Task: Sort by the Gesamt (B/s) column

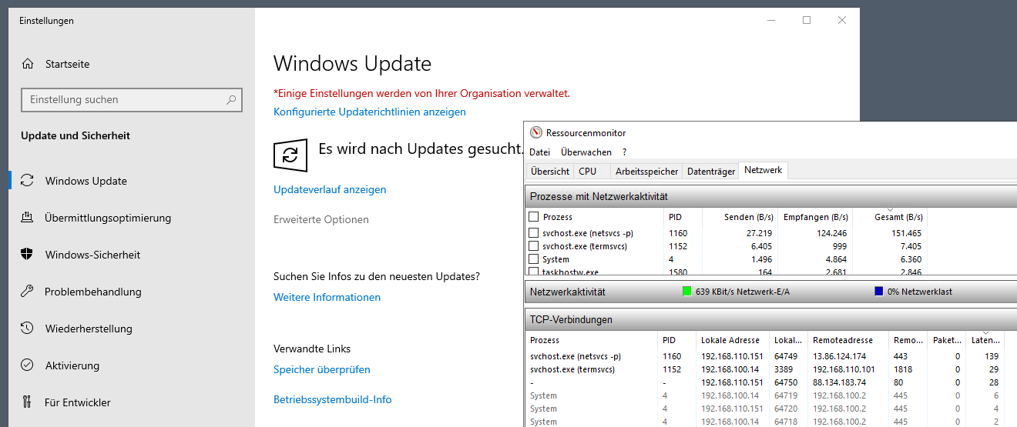Action: pos(889,217)
